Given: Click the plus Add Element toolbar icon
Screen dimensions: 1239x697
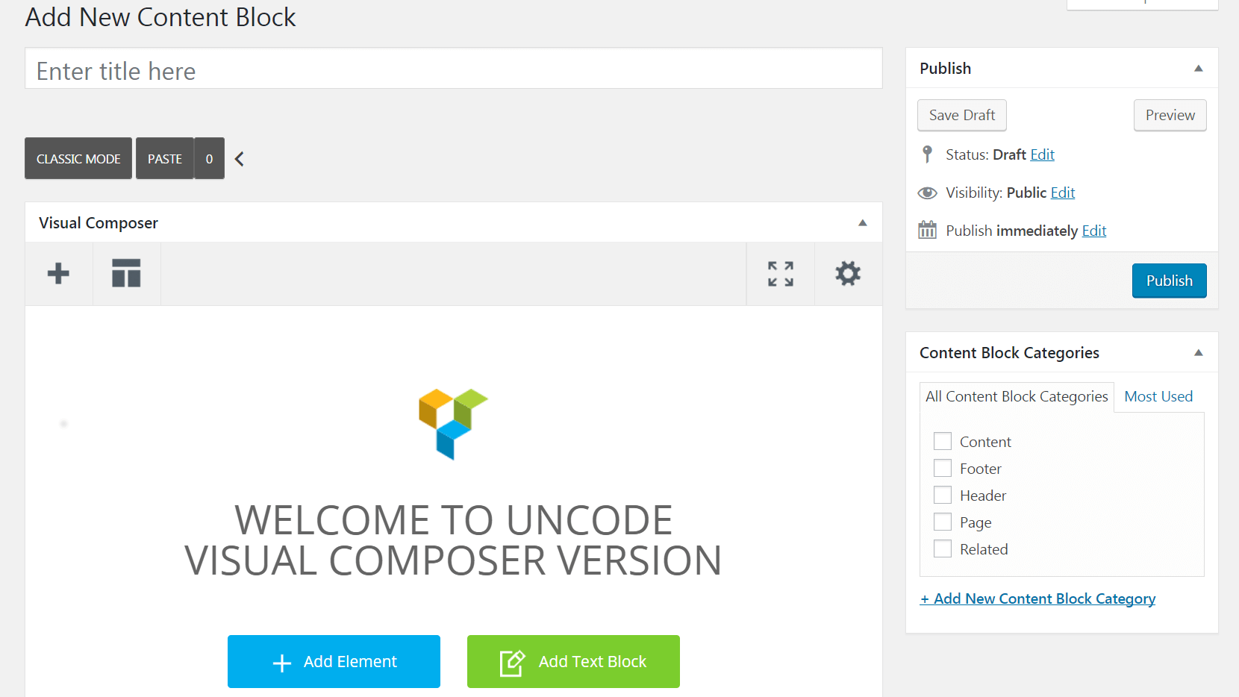Looking at the screenshot, I should [x=58, y=273].
